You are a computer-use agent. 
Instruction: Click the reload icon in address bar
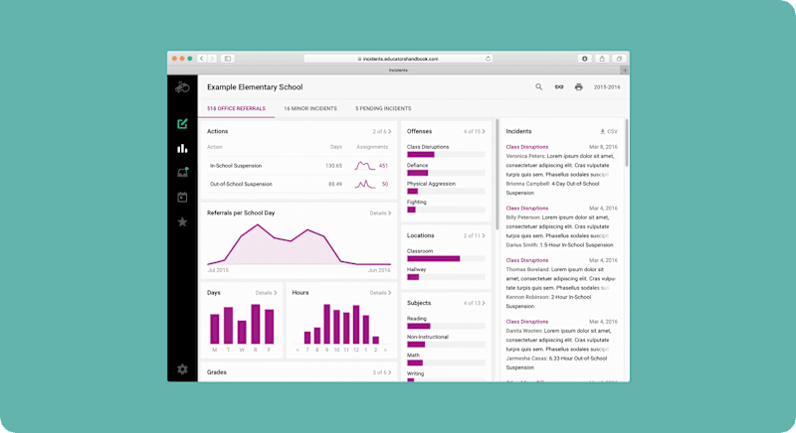pos(488,59)
